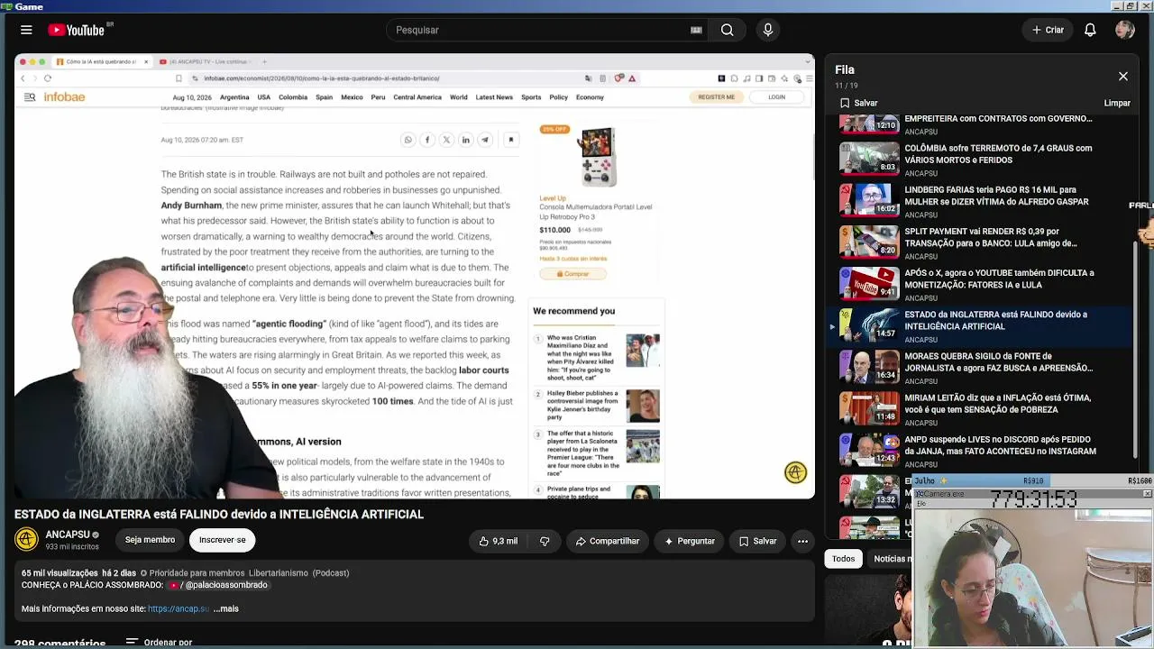
Task: Play queue video SPLIT PAYMENT thumbnail
Action: click(869, 242)
